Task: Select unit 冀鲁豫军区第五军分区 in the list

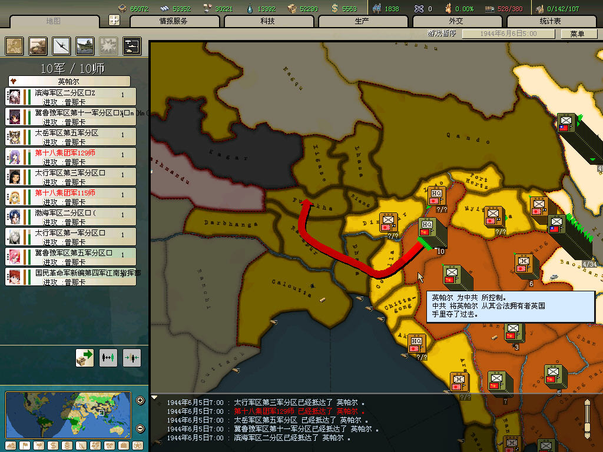Action: click(71, 257)
